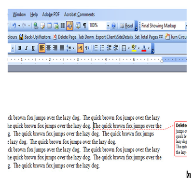The height and width of the screenshot is (178, 193).
Task: Click the Insert Hyperlink globe icon
Action: [36, 26]
